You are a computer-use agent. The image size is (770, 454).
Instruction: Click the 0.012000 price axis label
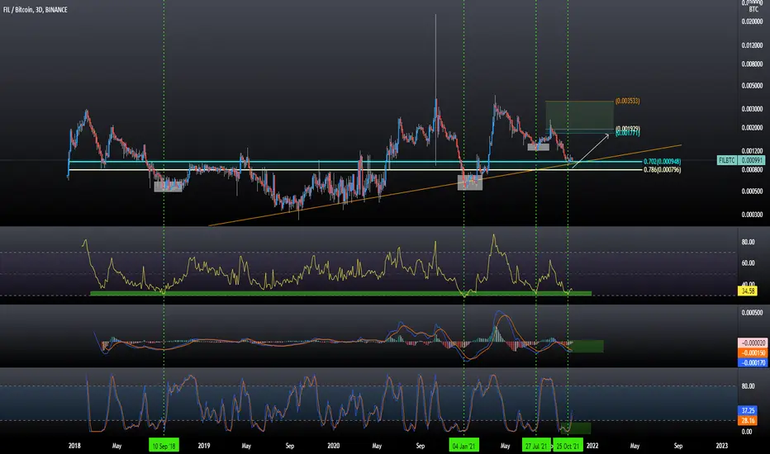752,45
